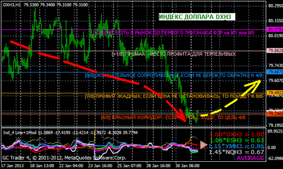Click the pink 79.8828 price label
283x169 pixels.
[275, 51]
